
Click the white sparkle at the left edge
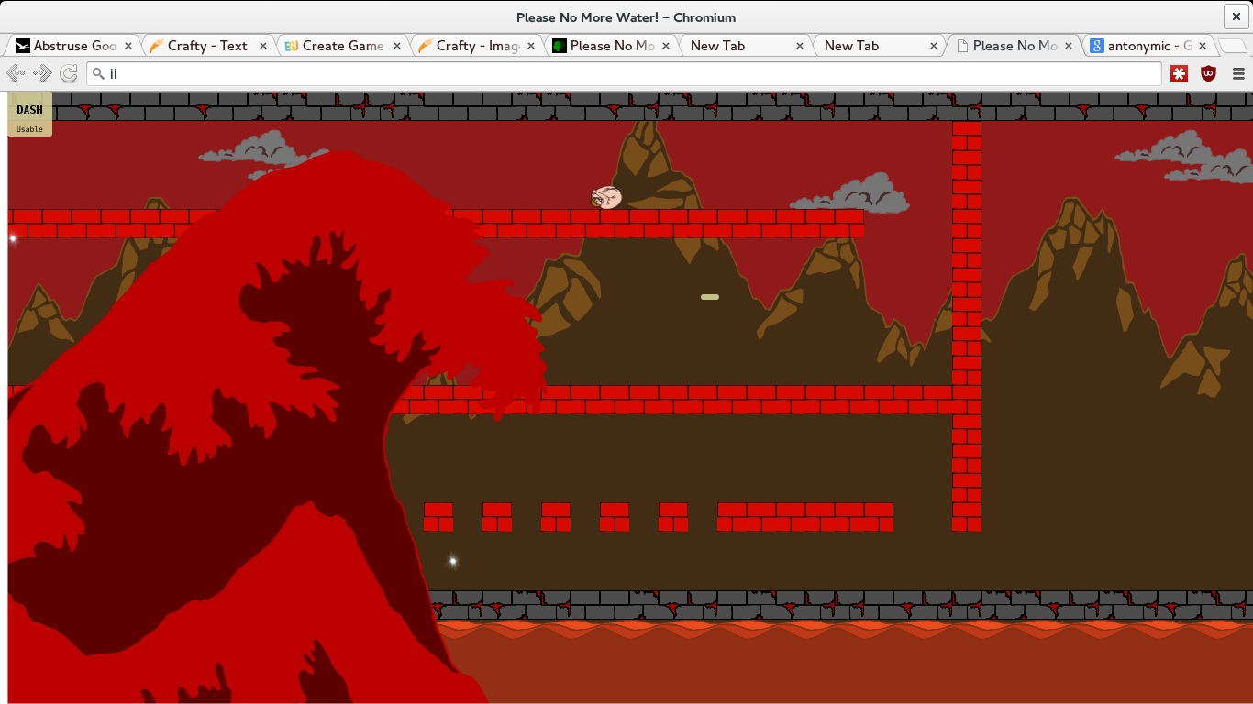pyautogui.click(x=13, y=238)
